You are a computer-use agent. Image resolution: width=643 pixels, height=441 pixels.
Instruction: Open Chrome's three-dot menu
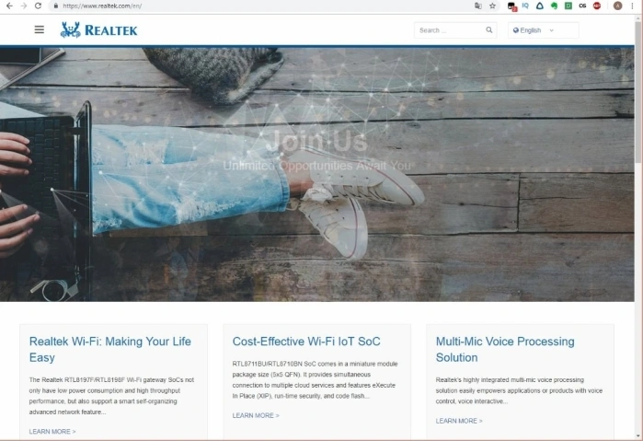pyautogui.click(x=633, y=6)
